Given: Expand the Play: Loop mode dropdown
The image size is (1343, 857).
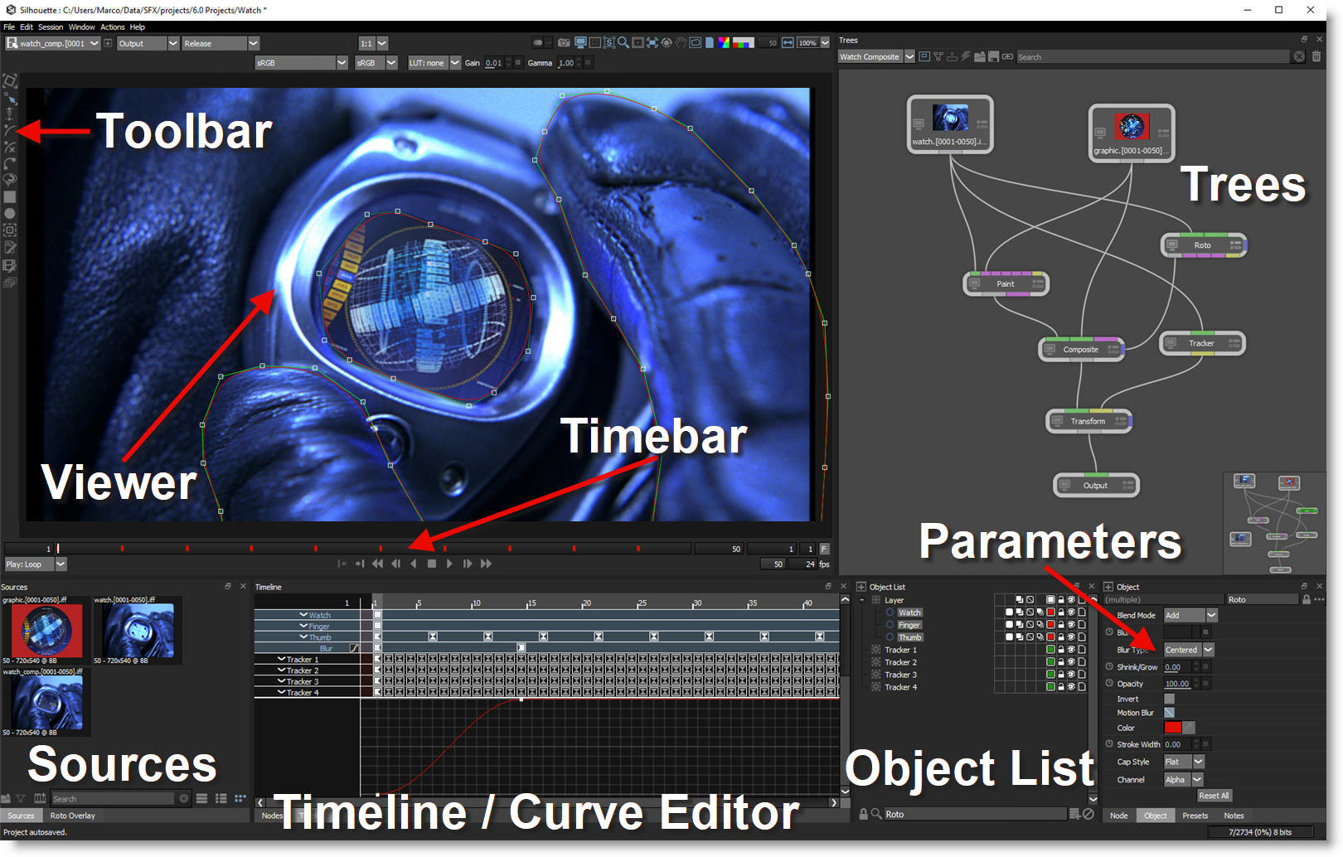Looking at the screenshot, I should tap(61, 564).
